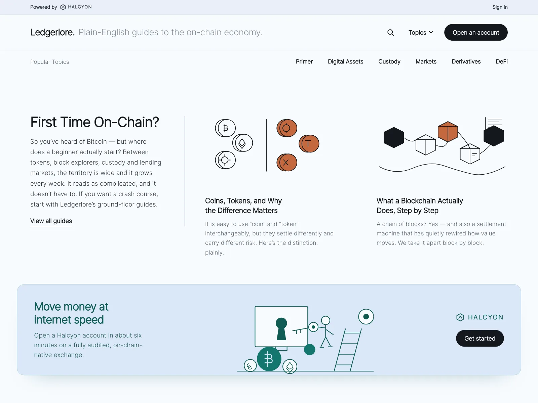This screenshot has width=538, height=403.
Task: Select the DeFi topic
Action: pyautogui.click(x=501, y=61)
